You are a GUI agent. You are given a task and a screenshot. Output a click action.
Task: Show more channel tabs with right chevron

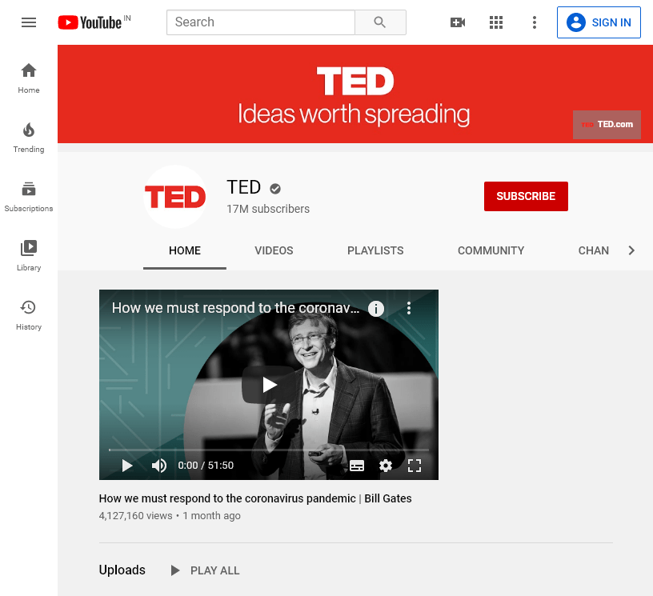pyautogui.click(x=631, y=250)
